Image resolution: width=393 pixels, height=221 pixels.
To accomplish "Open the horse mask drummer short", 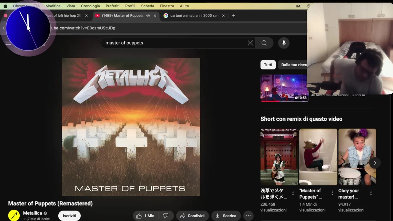I will (318, 157).
